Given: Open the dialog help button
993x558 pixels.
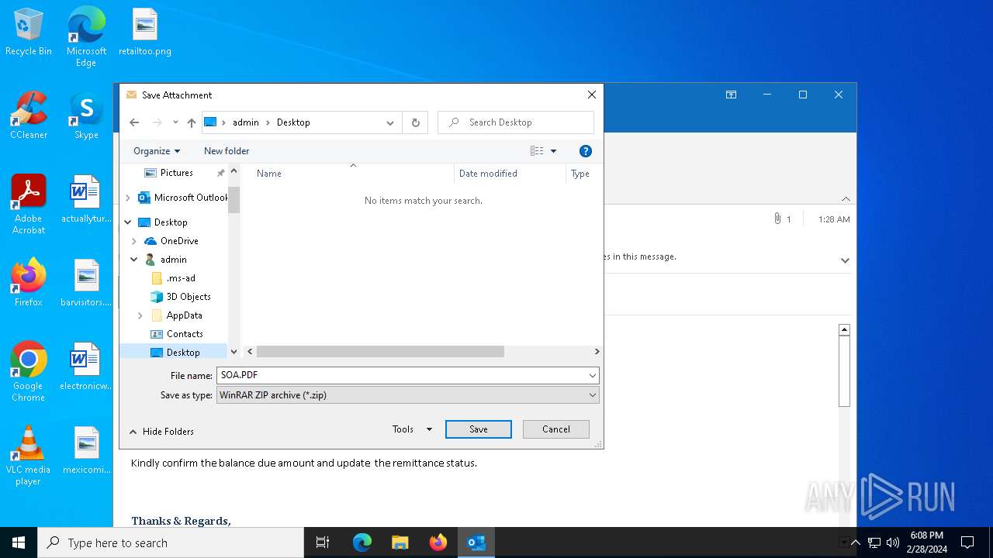Looking at the screenshot, I should (x=586, y=151).
